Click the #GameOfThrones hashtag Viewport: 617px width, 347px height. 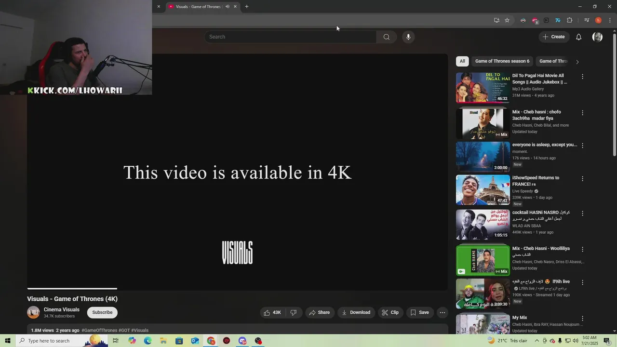(99, 331)
